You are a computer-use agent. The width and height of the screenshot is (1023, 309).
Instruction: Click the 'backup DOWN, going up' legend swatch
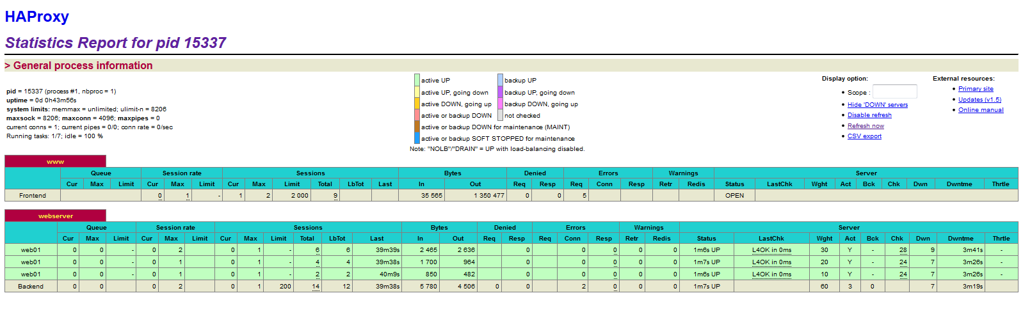coord(501,104)
